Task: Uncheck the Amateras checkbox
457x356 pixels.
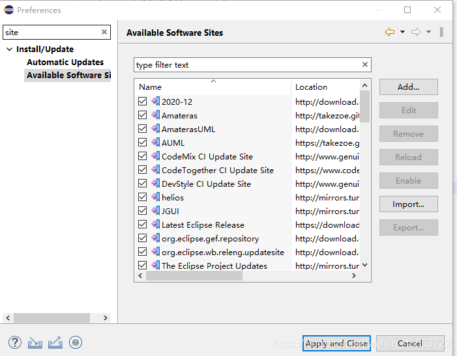Action: (x=142, y=115)
